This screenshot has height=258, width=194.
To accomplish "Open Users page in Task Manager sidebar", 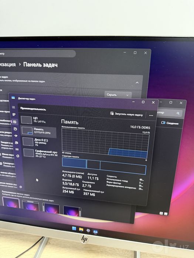I will (17, 143).
